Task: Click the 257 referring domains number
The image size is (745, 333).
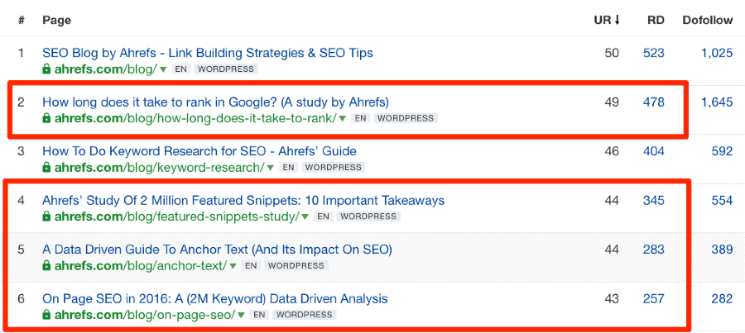Action: click(654, 298)
